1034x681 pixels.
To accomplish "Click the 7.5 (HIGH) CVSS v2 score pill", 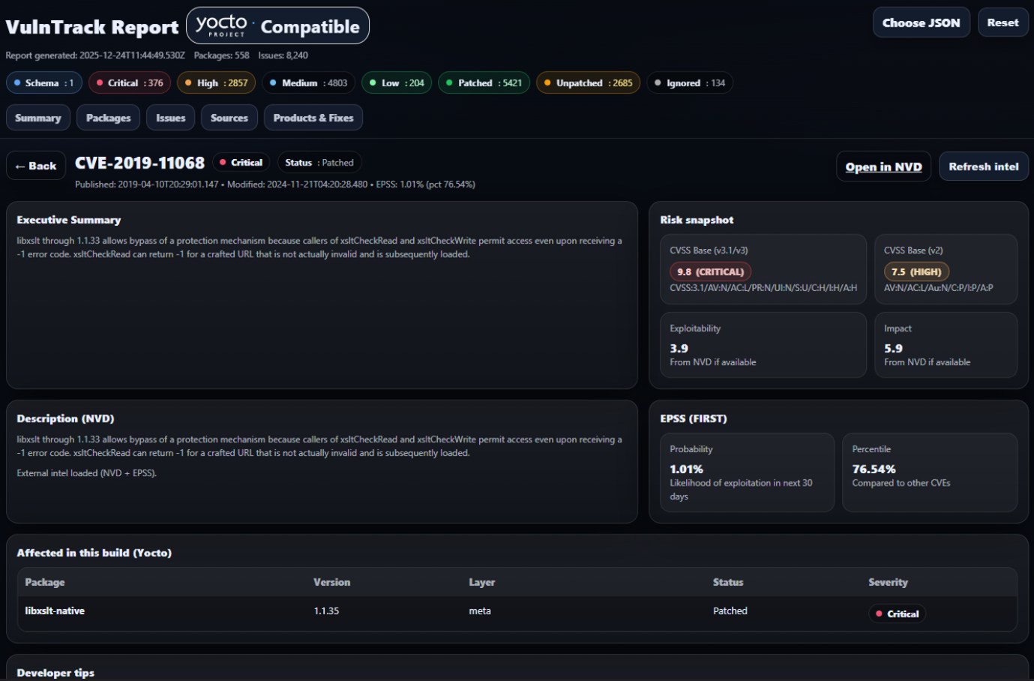I will pos(916,271).
